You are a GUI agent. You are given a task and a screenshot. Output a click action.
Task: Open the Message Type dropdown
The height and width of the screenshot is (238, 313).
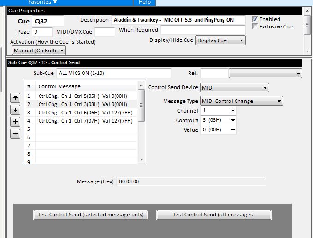coord(241,101)
